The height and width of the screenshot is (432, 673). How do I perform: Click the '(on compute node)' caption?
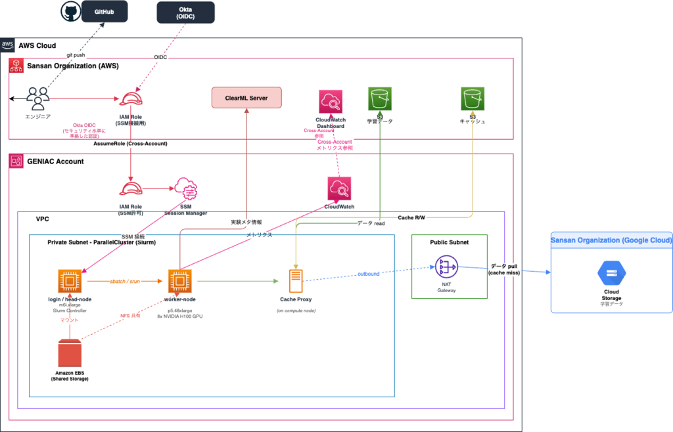click(x=296, y=311)
